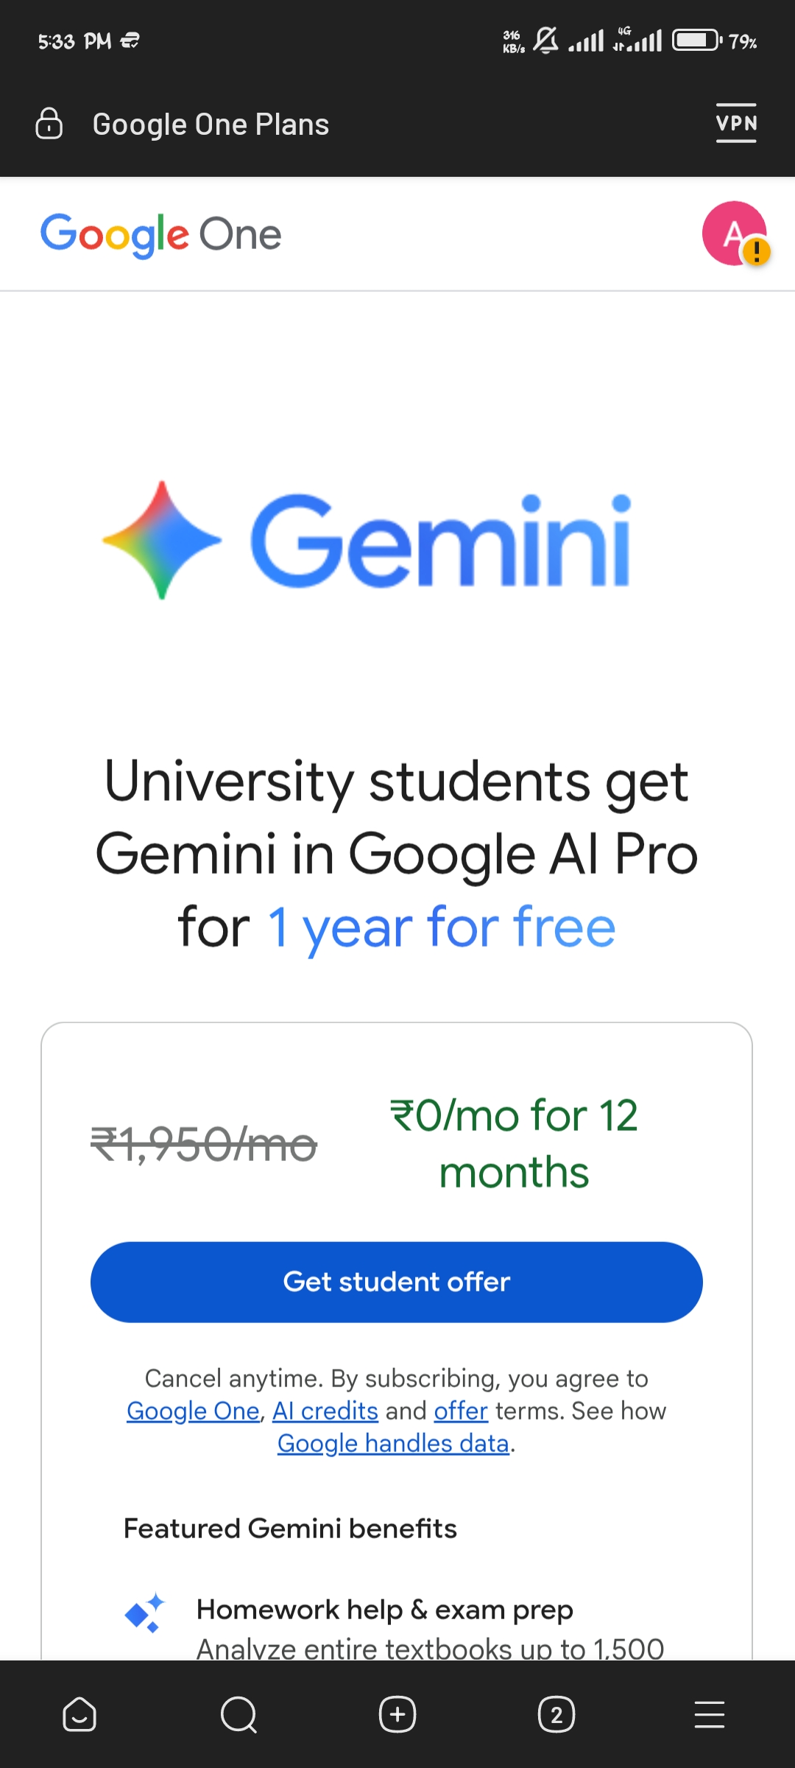795x1768 pixels.
Task: Tap the site security lock icon
Action: pos(49,124)
